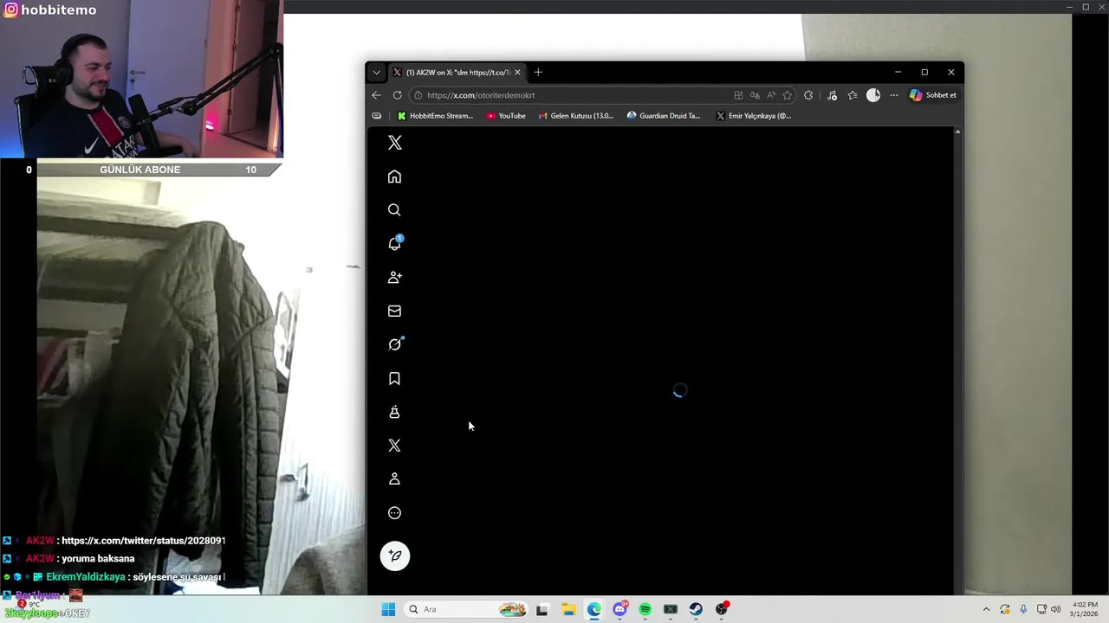Open the Explore search icon in sidebar
The image size is (1109, 623).
pyautogui.click(x=394, y=210)
